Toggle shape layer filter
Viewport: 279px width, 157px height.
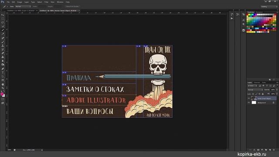(270, 86)
